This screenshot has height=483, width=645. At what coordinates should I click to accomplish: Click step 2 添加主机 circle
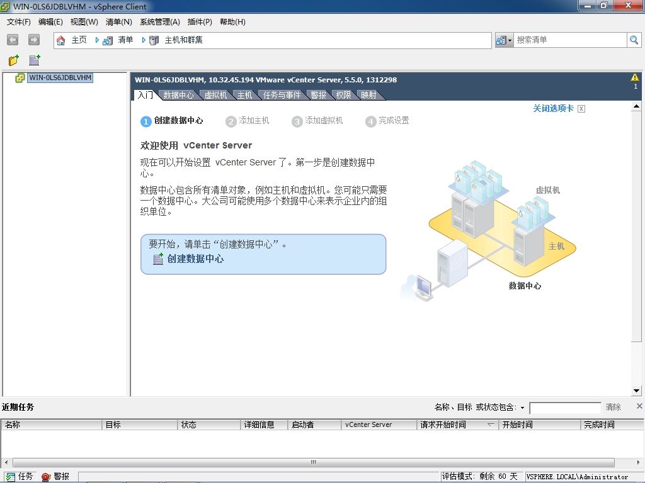pyautogui.click(x=231, y=121)
